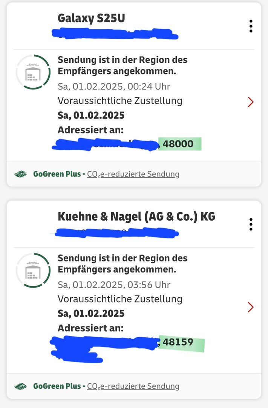Tap GoGreen Plus label in second card
The height and width of the screenshot is (408, 268).
[57, 386]
